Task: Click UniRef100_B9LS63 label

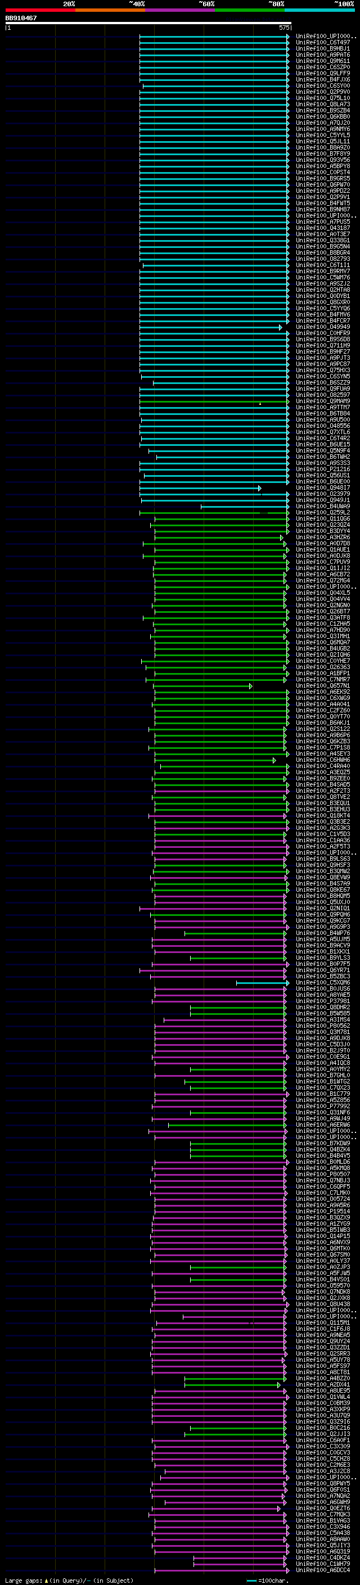Action: tap(323, 859)
